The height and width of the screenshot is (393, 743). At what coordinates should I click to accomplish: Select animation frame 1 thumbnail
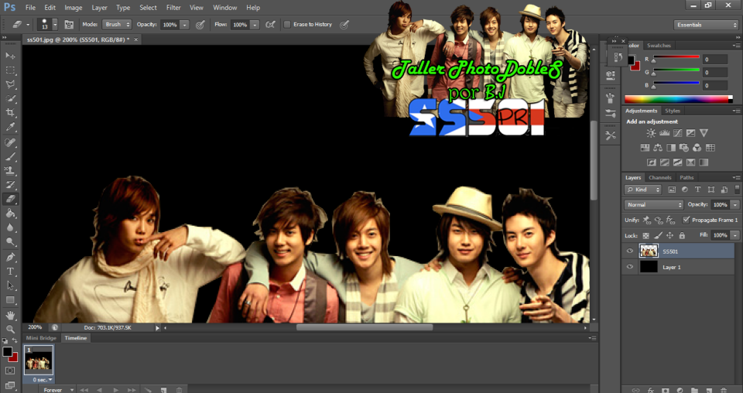[39, 361]
